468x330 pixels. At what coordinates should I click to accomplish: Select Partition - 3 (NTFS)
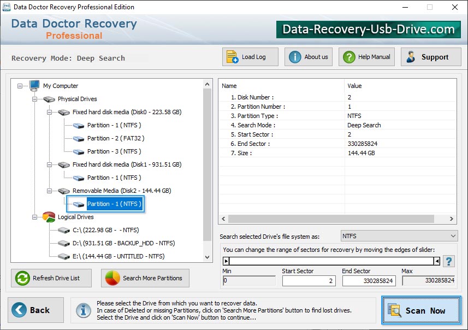pos(114,152)
